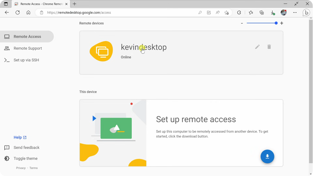Click the Set up remote access heading
The height and width of the screenshot is (176, 313).
pyautogui.click(x=196, y=119)
